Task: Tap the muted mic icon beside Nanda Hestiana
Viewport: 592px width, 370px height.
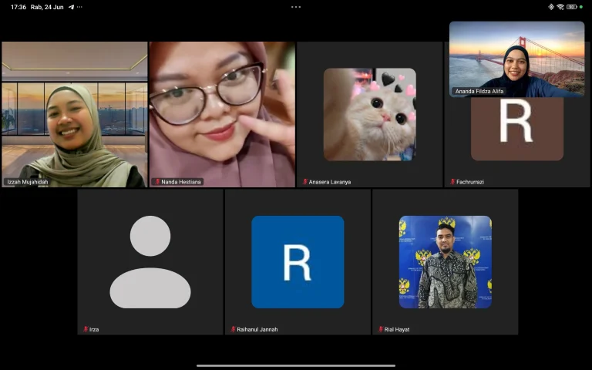Action: [157, 182]
